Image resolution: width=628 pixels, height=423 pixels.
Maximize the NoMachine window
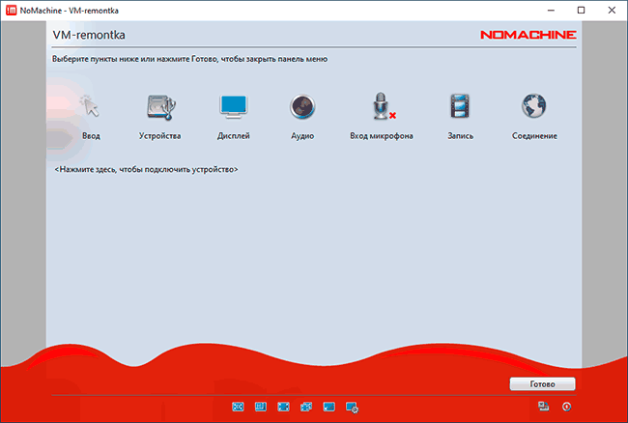581,11
